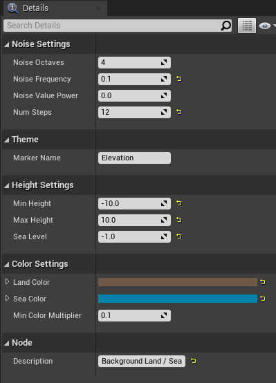Click the Min Color Multiplier label
Image resolution: width=276 pixels, height=383 pixels.
(47, 315)
